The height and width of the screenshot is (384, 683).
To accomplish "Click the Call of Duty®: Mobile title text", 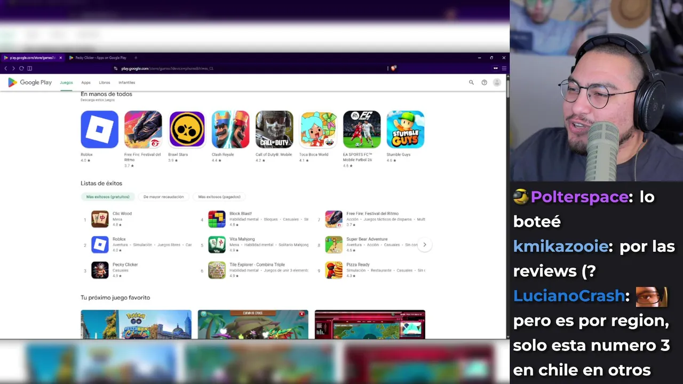I will 274,155.
